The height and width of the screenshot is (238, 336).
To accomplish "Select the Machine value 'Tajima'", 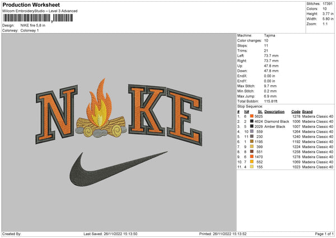I will 269,35.
